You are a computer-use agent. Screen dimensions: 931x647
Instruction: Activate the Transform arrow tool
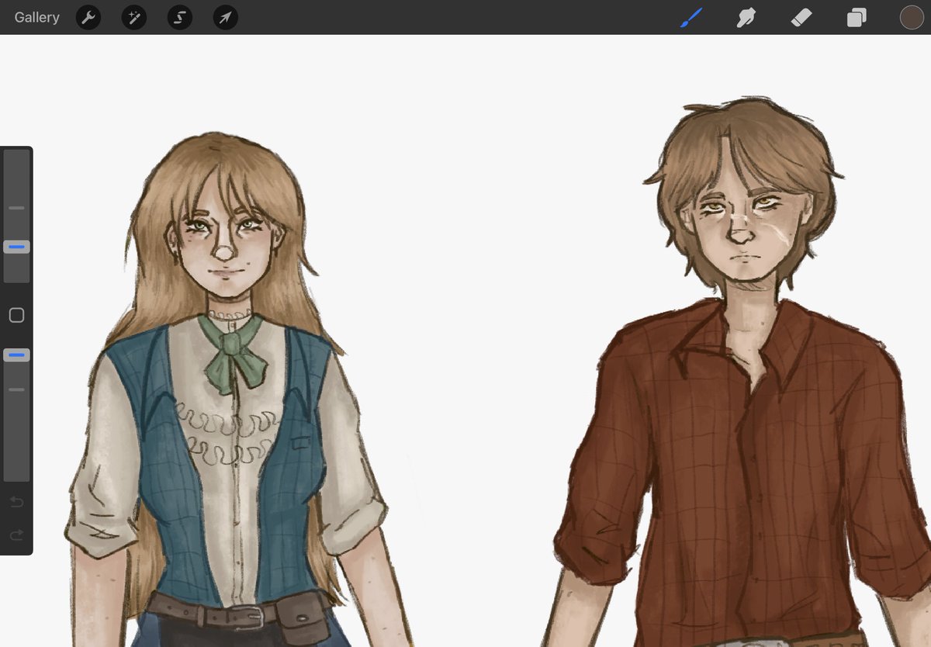click(226, 17)
